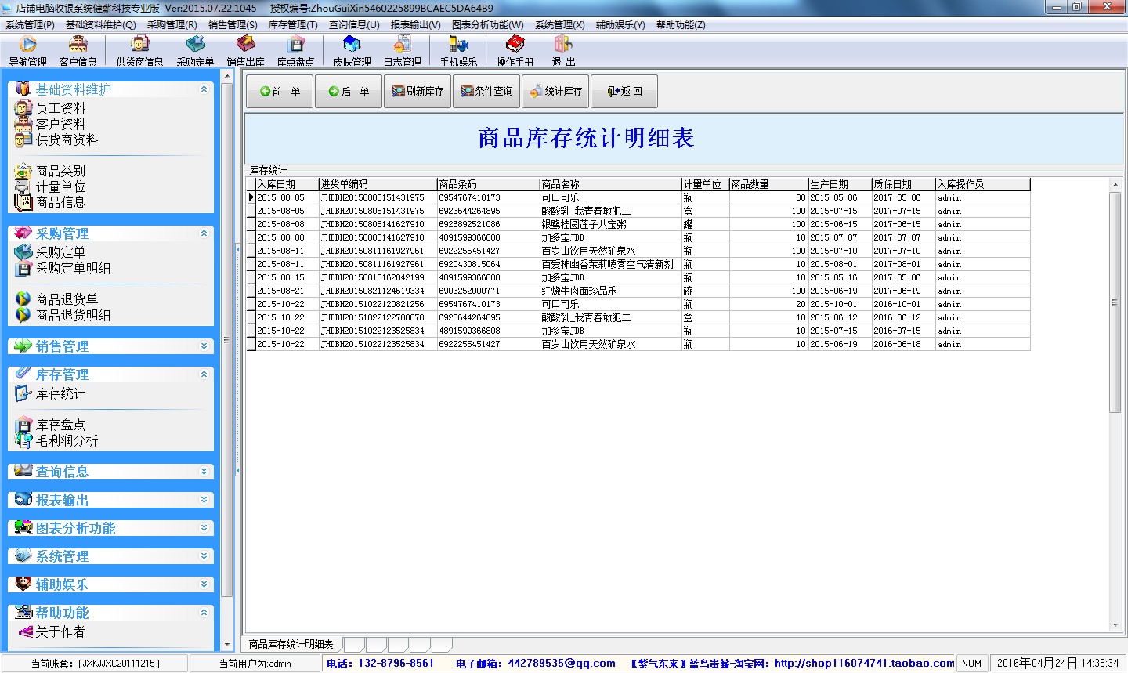The image size is (1128, 673).
Task: Open the 操作手册 red book icon
Action: pos(515,50)
